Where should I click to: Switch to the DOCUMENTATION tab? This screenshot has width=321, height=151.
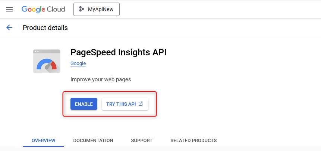(93, 140)
